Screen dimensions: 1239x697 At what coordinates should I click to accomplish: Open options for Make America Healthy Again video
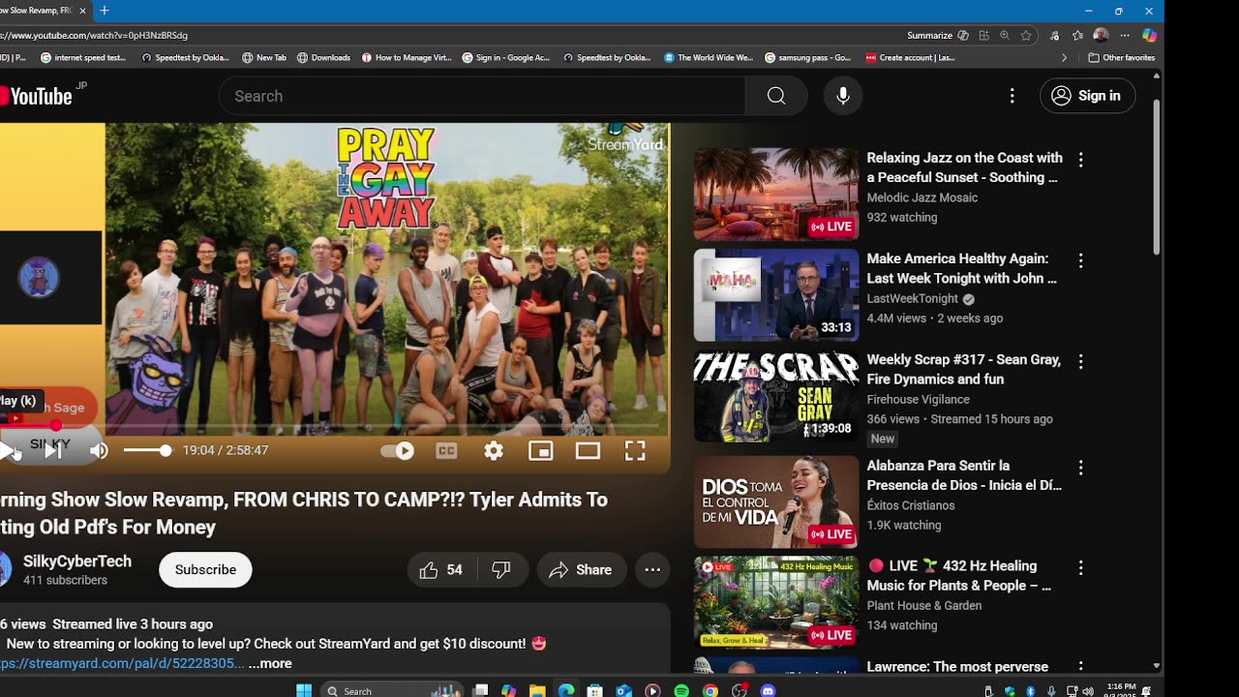[1081, 260]
